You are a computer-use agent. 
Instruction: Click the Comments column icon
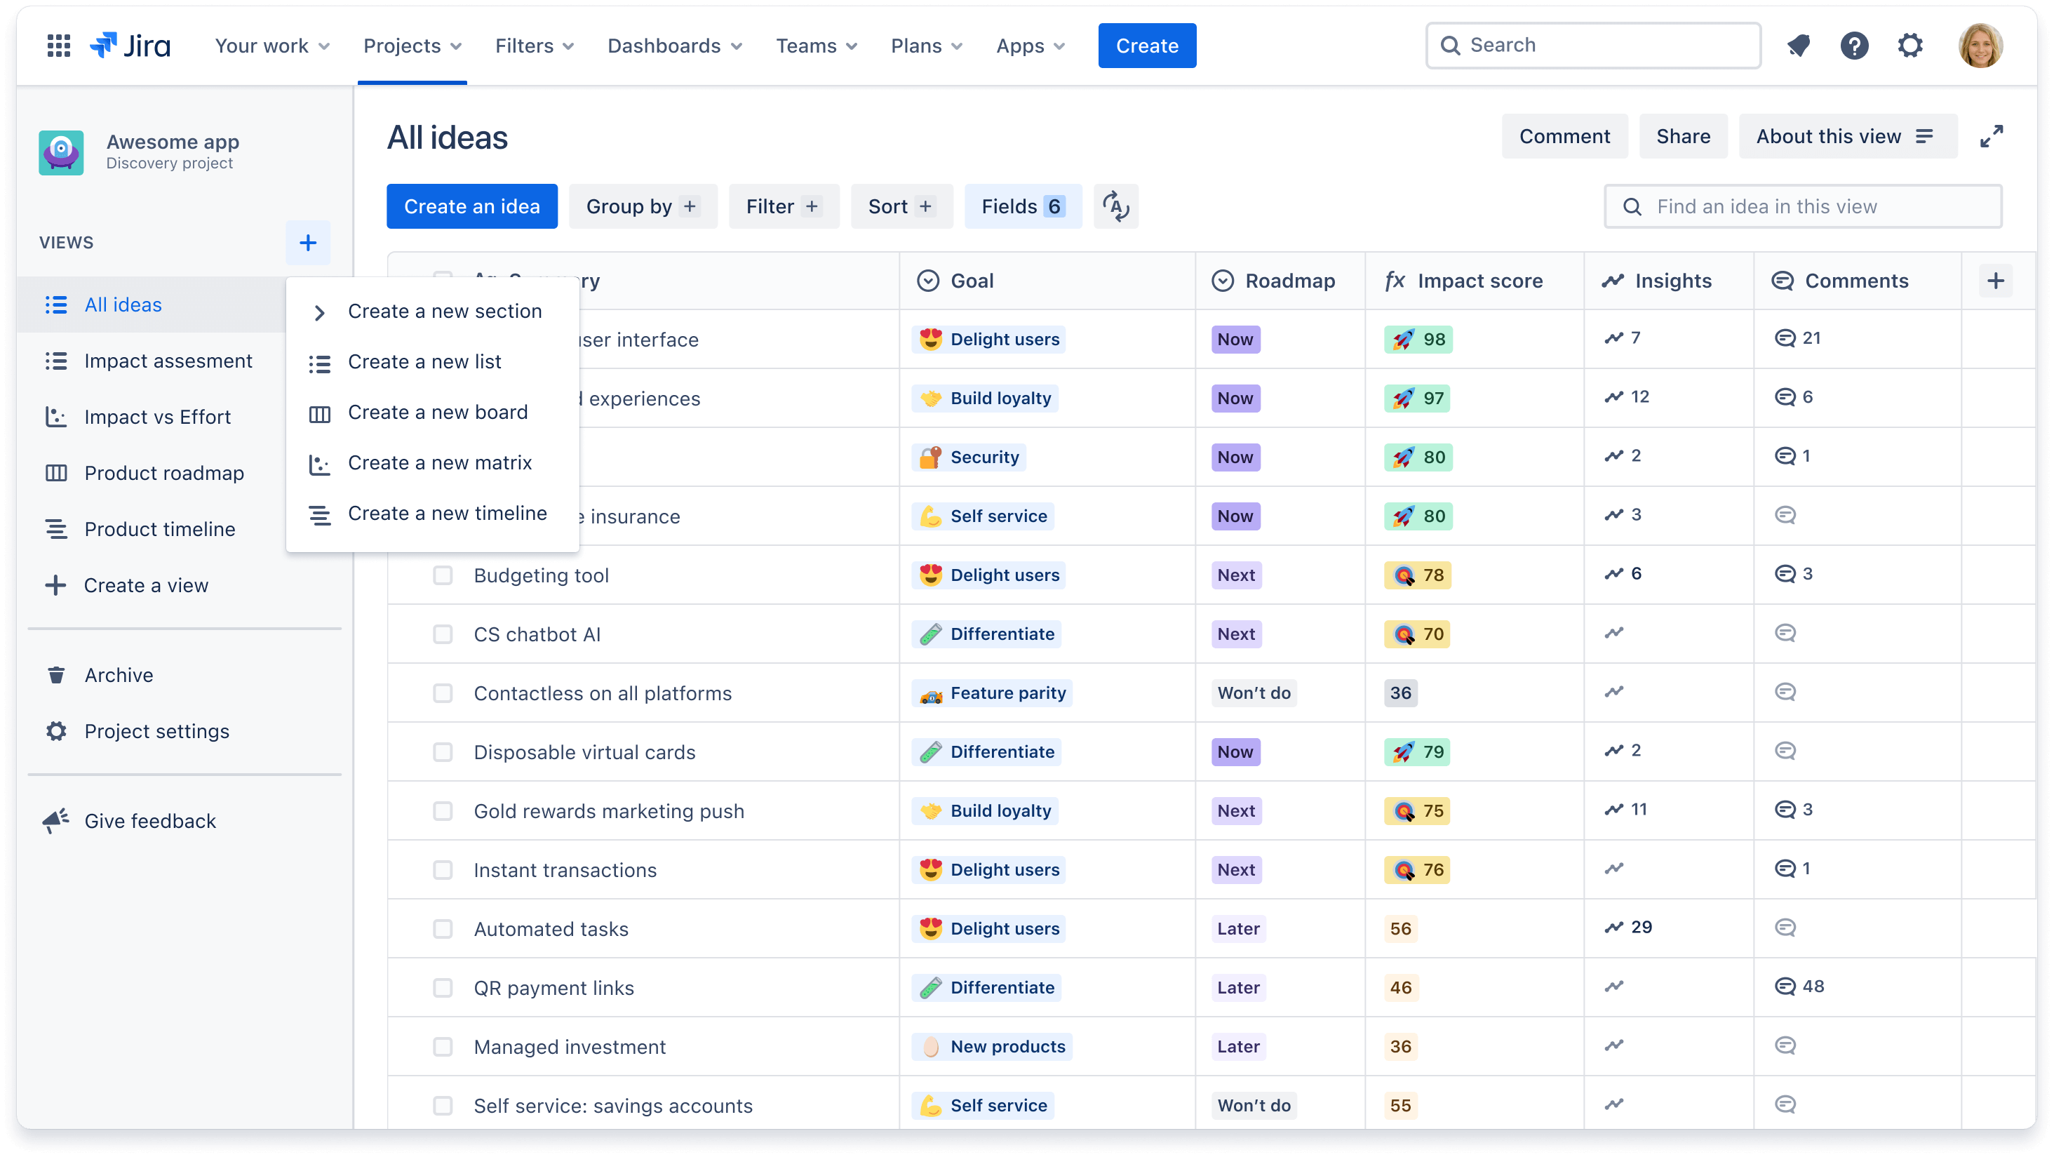point(1783,279)
